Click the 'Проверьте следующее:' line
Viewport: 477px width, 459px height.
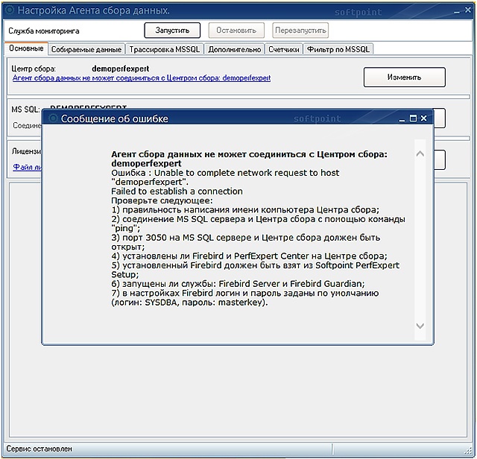[x=162, y=200]
